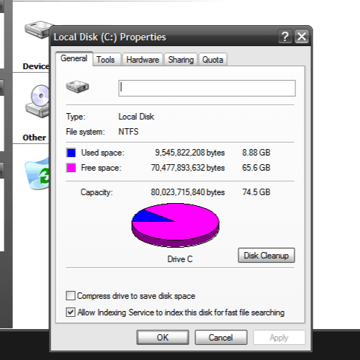Select the CD drive icon on the left
The height and width of the screenshot is (360, 360).
(37, 101)
